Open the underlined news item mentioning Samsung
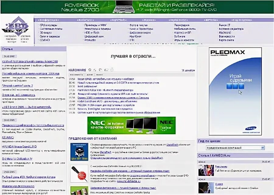274x195 pixels. (113, 98)
